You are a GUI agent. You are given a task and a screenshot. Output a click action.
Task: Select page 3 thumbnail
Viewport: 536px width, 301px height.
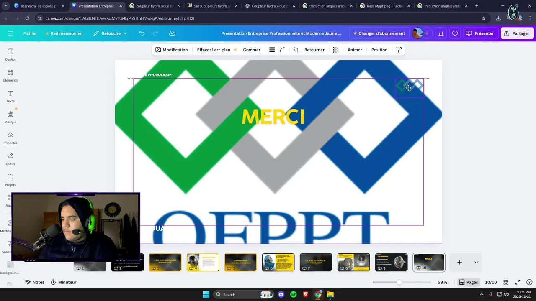coord(165,262)
